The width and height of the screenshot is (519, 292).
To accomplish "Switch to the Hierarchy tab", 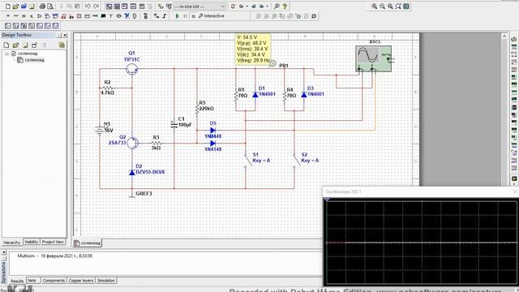I will 11,243.
